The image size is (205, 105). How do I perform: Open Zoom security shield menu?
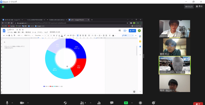pos(65,103)
